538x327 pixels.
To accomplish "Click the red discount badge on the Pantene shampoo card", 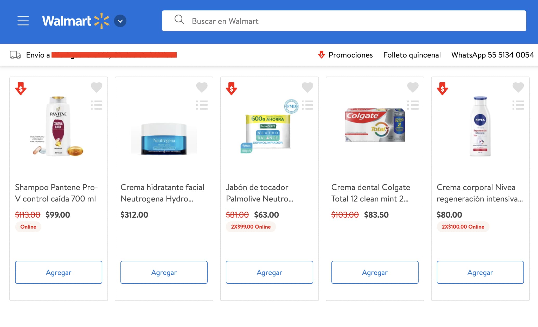I will click(x=21, y=89).
